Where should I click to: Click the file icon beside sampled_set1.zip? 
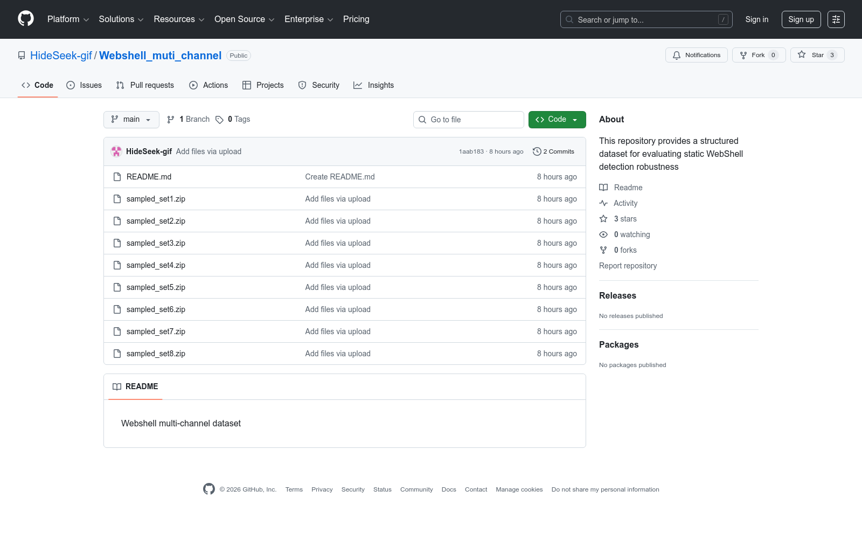pos(117,199)
